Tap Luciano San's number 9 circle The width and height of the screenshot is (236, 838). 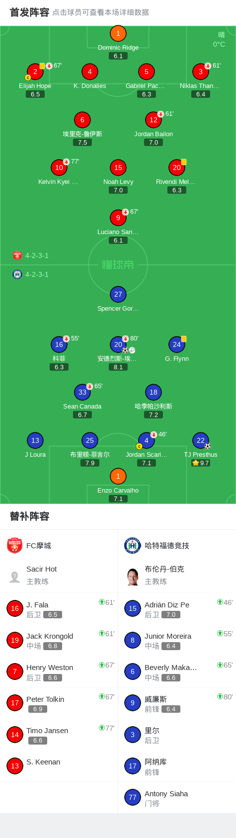[118, 218]
